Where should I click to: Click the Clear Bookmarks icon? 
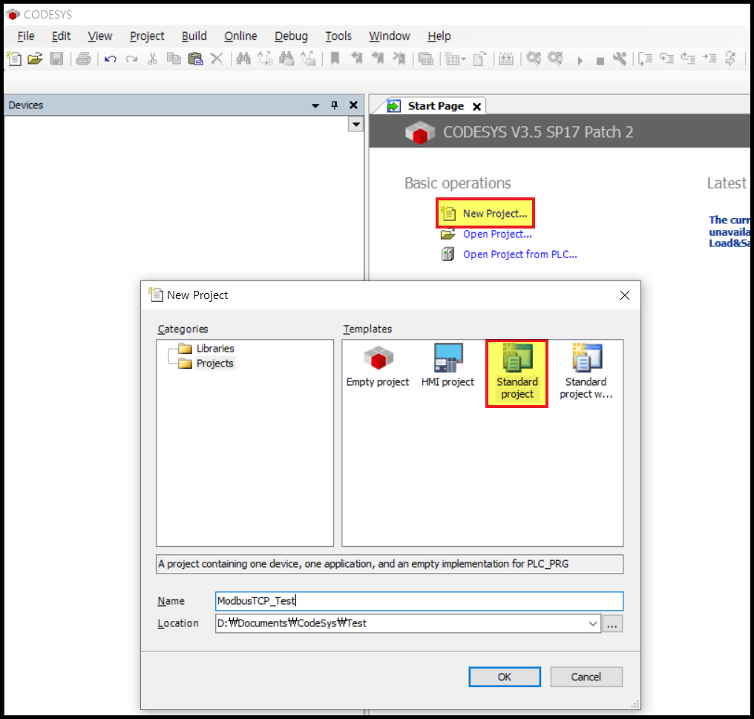[x=399, y=59]
